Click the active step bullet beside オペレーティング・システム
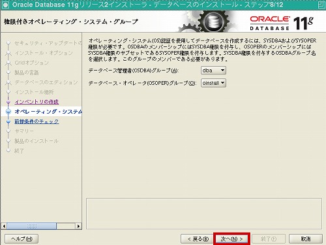 8,112
